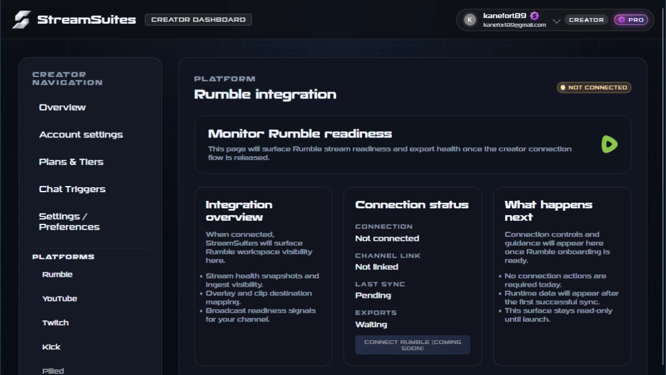Click the Creator Dashboard label
This screenshot has width=666, height=375.
[198, 20]
